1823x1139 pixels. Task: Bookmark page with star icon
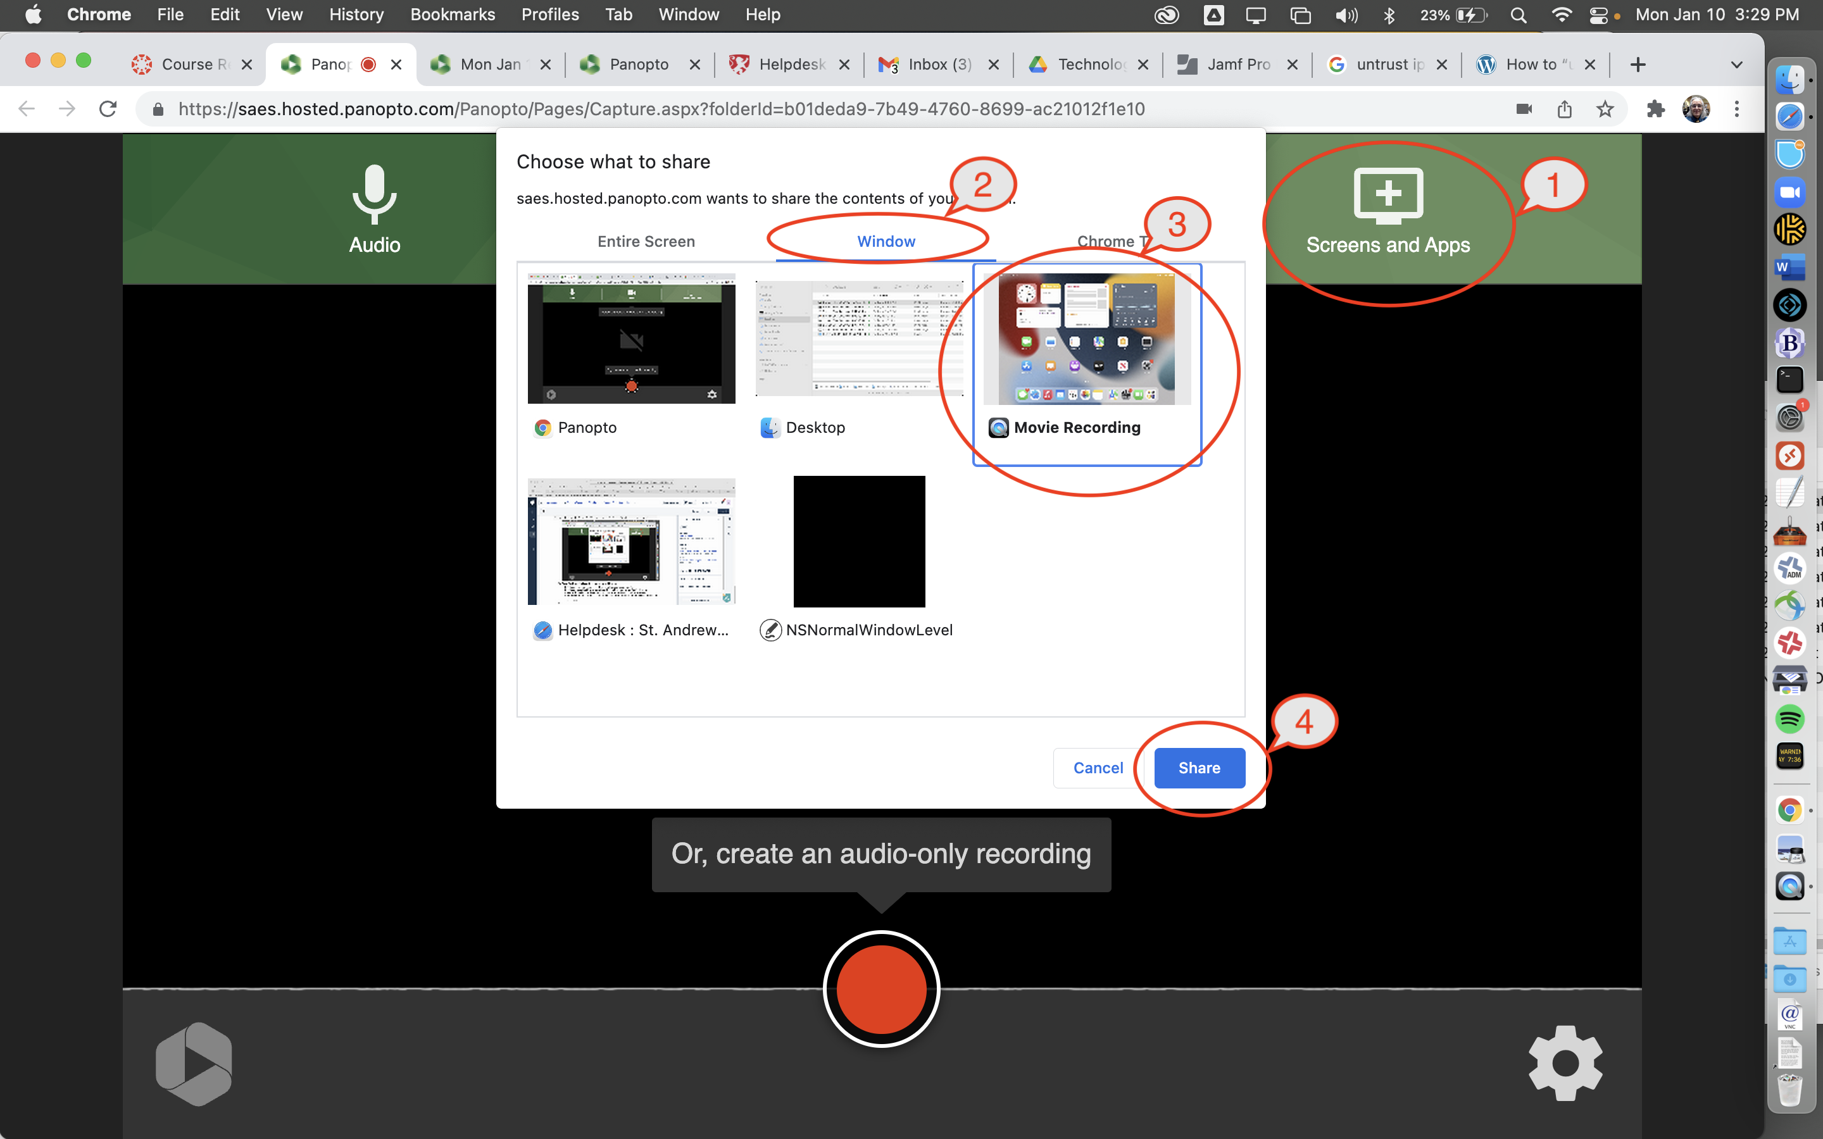coord(1605,109)
